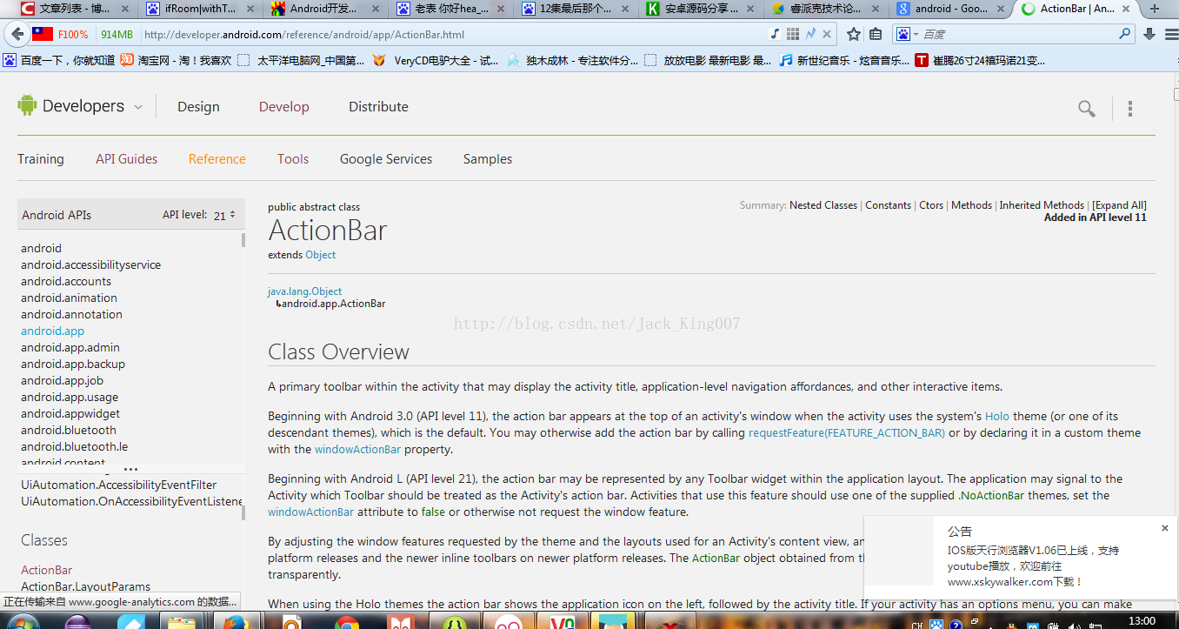Image resolution: width=1179 pixels, height=629 pixels.
Task: Open the Design section in header
Action: (x=198, y=107)
